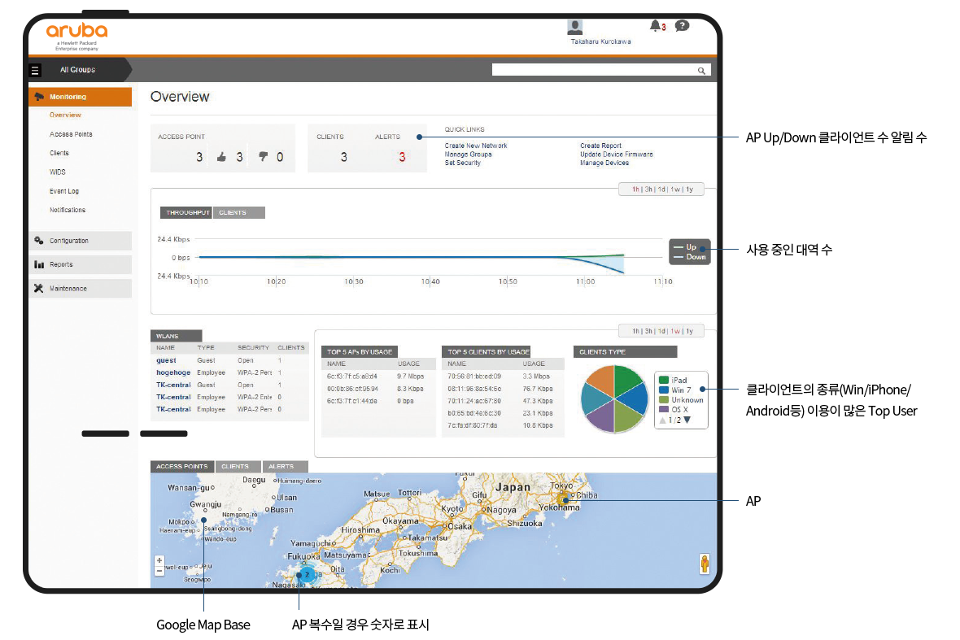Select the CLIENTS map tab

[238, 466]
